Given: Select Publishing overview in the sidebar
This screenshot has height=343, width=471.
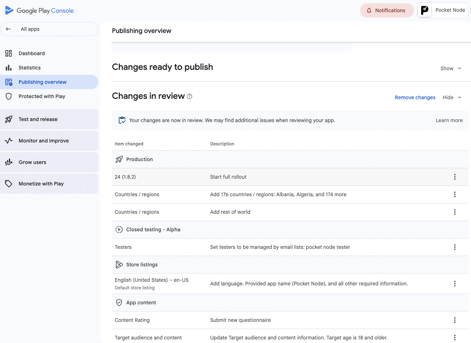Looking at the screenshot, I should (x=49, y=82).
